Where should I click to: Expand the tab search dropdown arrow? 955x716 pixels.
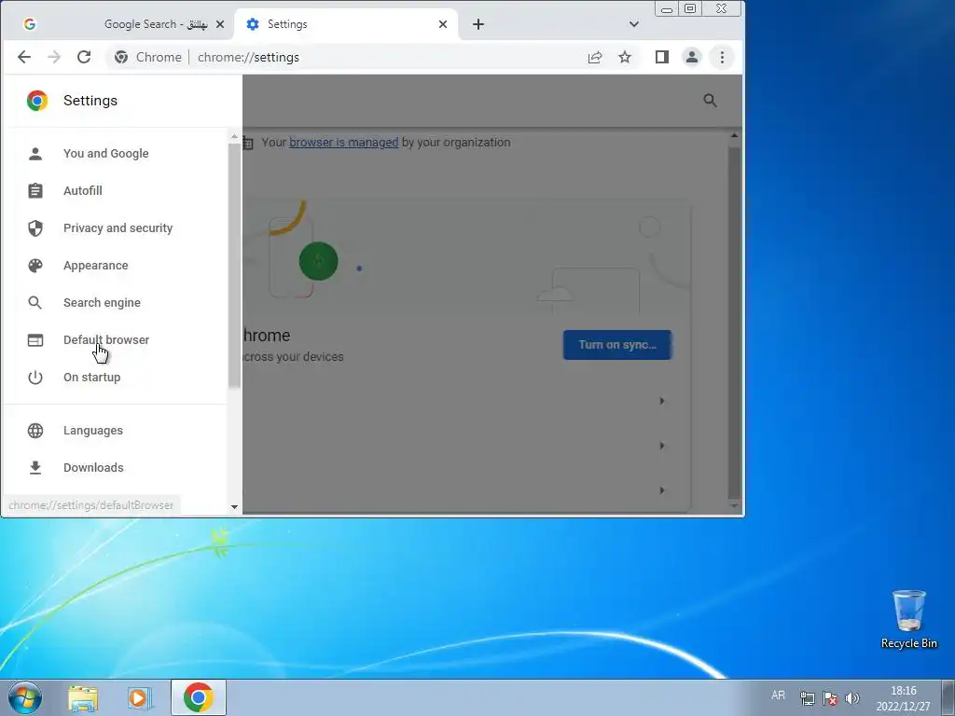click(x=634, y=24)
